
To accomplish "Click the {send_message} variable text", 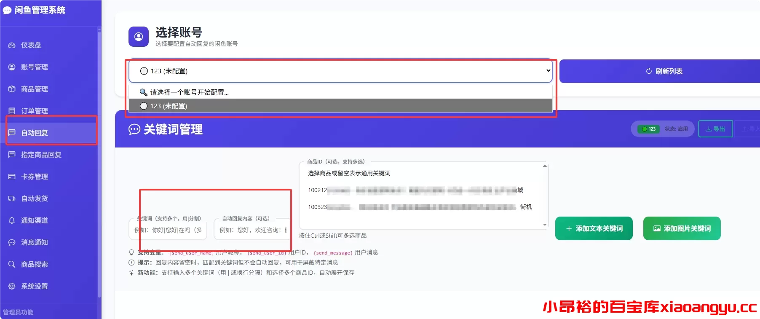I will [x=333, y=253].
